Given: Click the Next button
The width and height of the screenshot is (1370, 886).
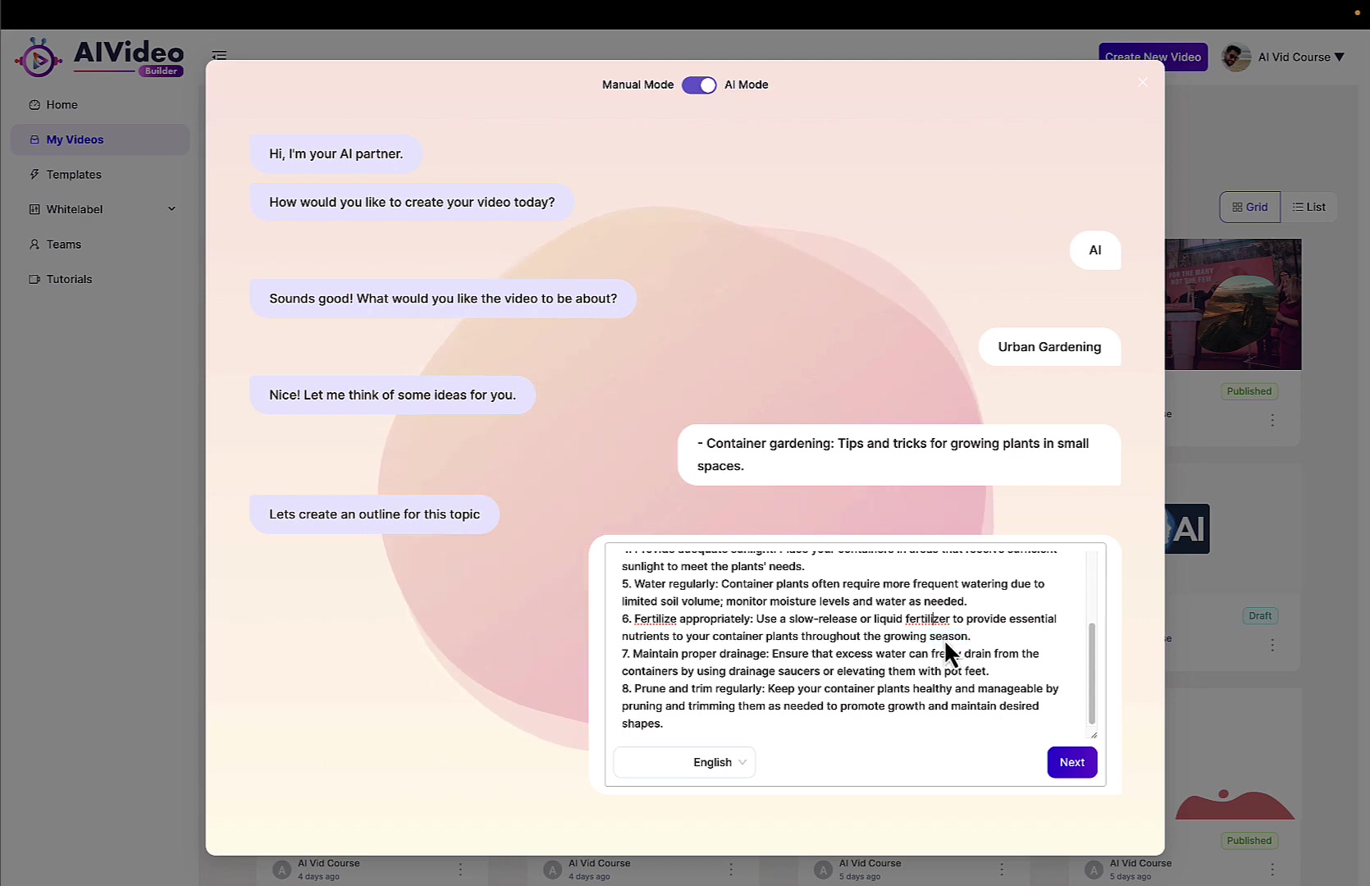Looking at the screenshot, I should tap(1072, 762).
